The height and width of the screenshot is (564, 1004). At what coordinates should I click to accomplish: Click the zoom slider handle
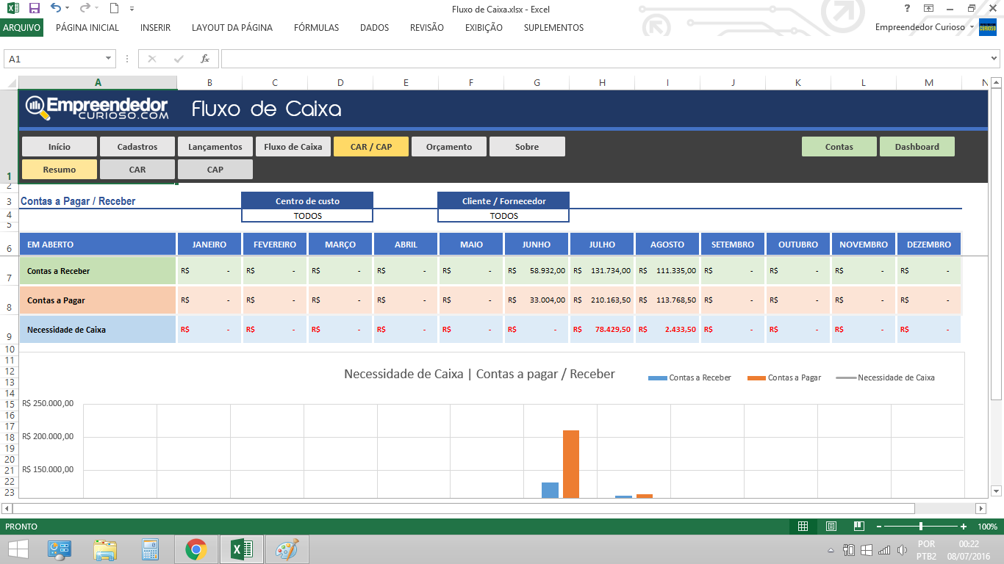(921, 527)
